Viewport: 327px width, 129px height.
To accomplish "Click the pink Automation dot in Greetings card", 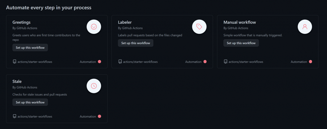I will (x=100, y=62).
